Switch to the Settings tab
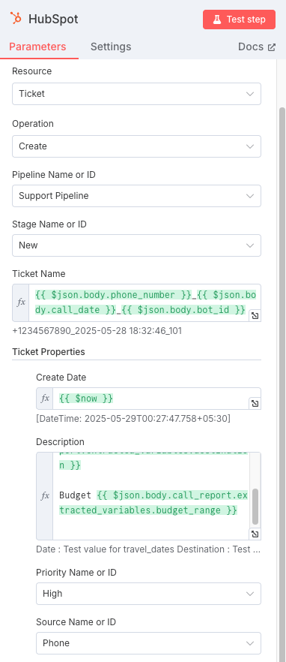286x662 pixels. [111, 47]
